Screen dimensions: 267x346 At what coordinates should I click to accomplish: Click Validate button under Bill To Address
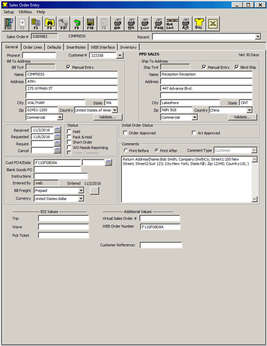pos(107,117)
